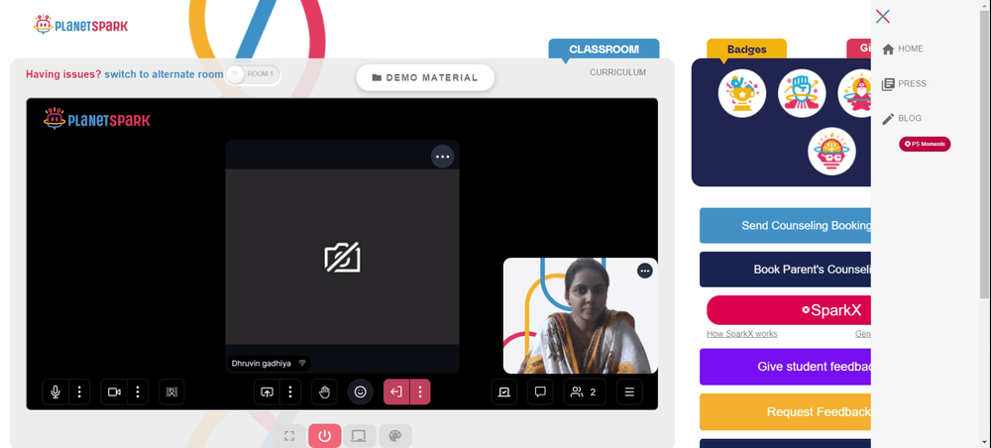Click the red power button below video
Image resolution: width=991 pixels, height=448 pixels.
pos(325,436)
